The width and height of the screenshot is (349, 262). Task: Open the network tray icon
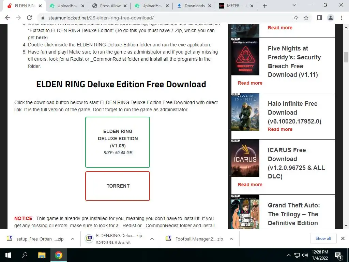[x=297, y=255]
